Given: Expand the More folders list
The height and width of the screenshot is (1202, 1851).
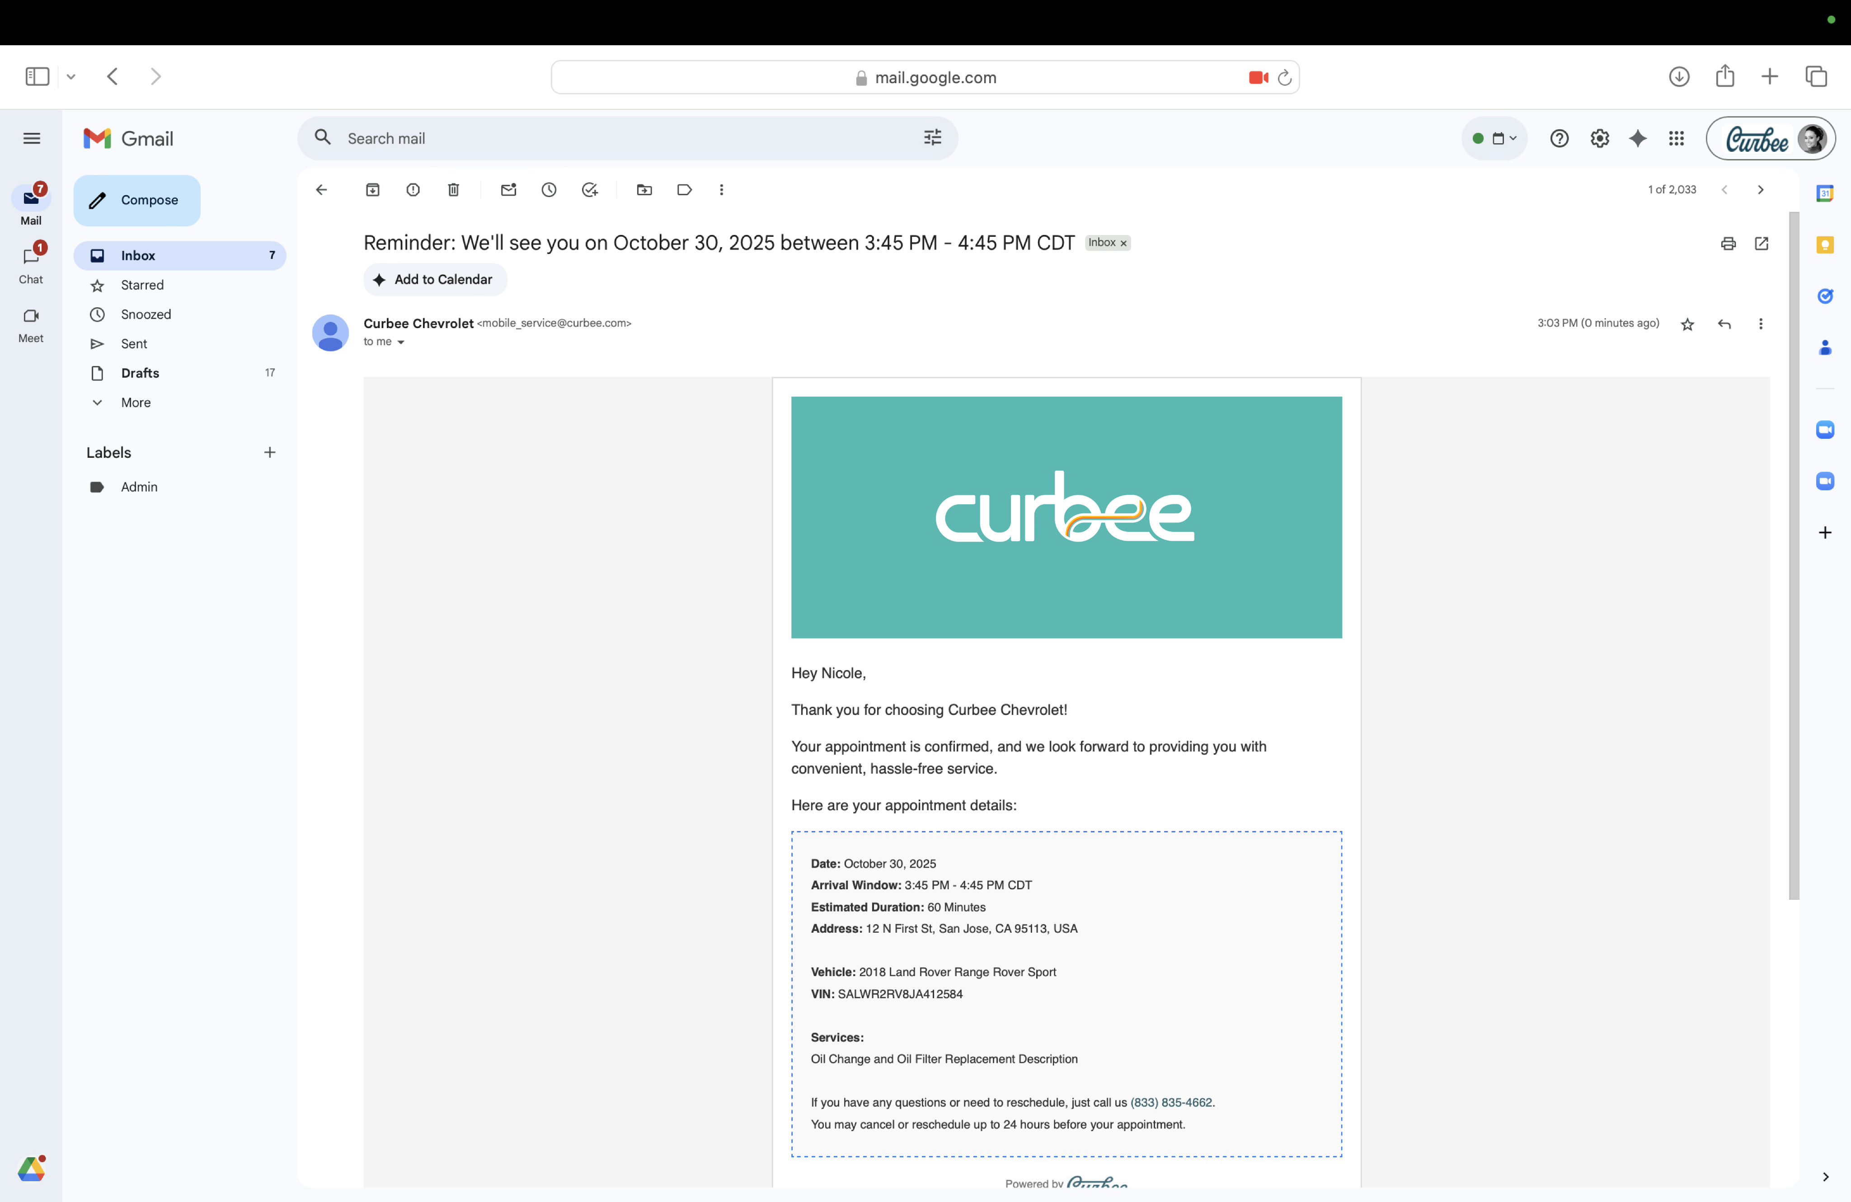Looking at the screenshot, I should 135,403.
